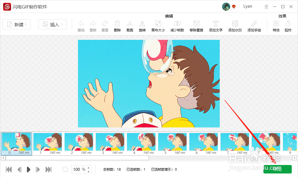Viewport: 298px width, 178px height.
Task: Step back to previous frame
Action: coord(19,170)
